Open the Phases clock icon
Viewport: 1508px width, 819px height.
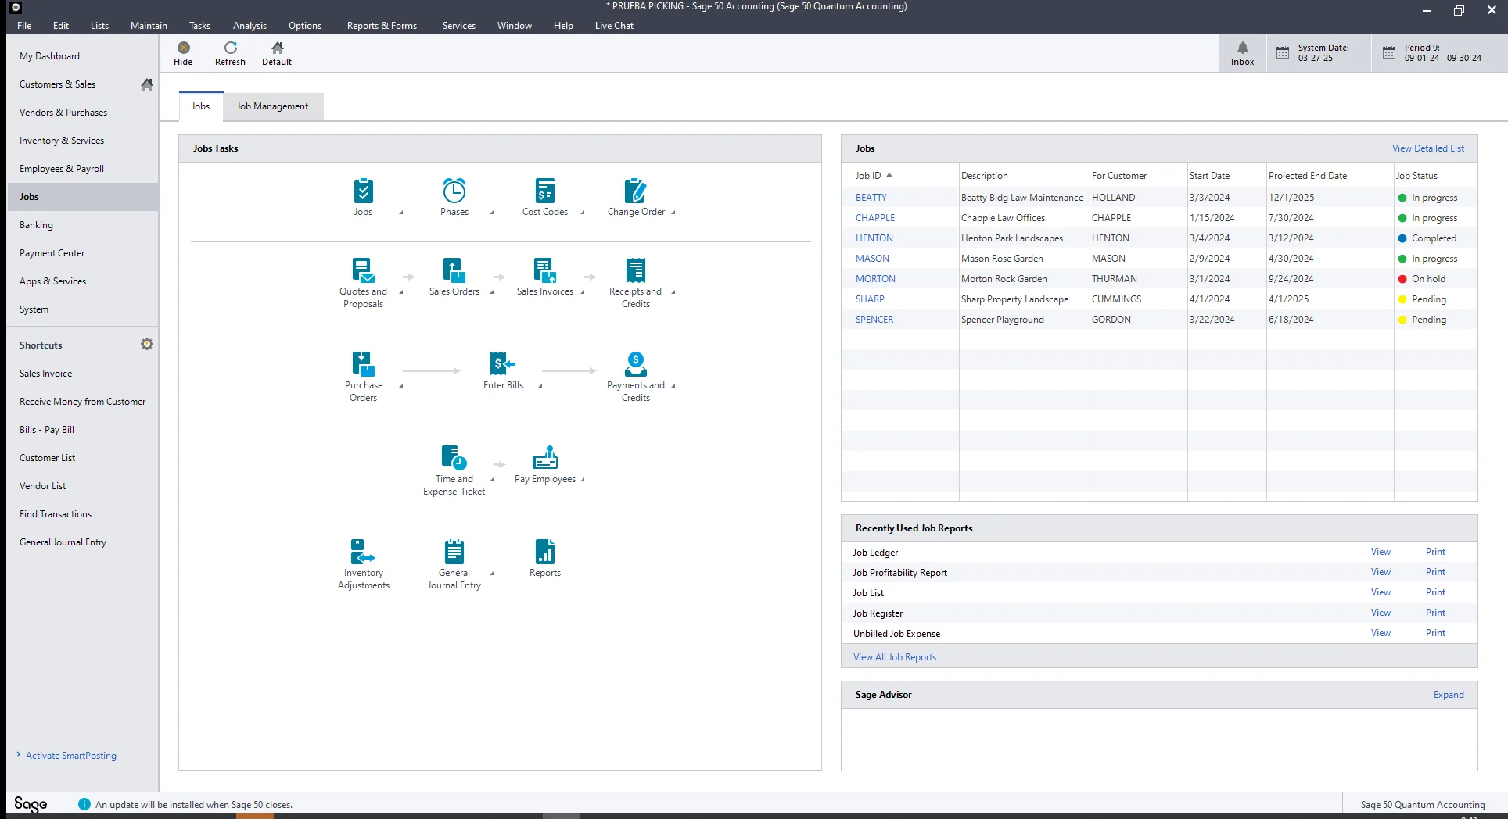click(x=454, y=191)
